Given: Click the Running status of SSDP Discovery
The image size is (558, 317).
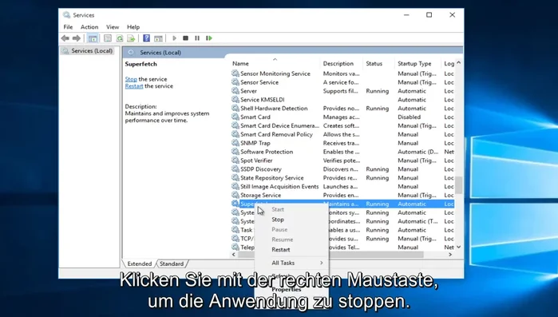Looking at the screenshot, I should coord(378,169).
